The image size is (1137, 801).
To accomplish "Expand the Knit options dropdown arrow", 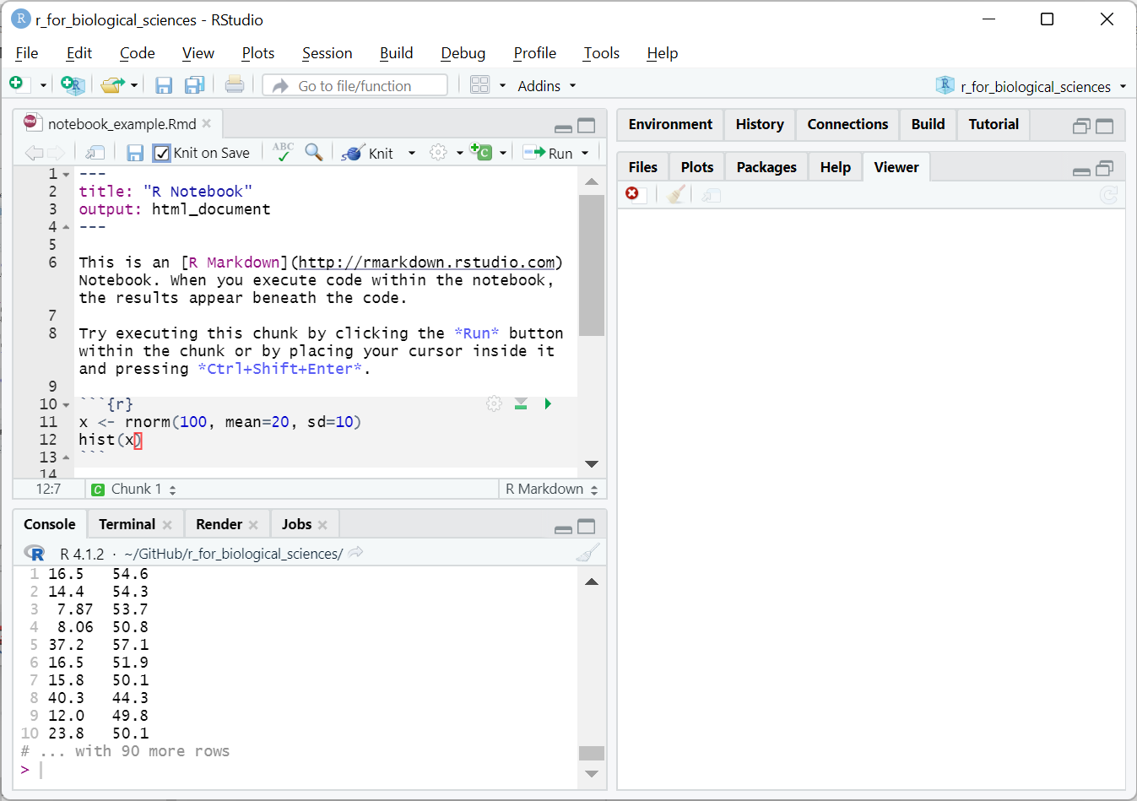I will [x=412, y=154].
